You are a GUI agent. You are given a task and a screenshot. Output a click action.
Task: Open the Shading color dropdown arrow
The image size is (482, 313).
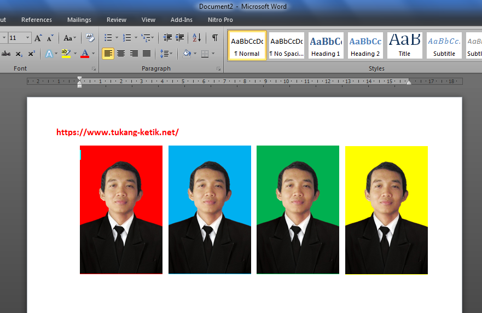tap(195, 54)
